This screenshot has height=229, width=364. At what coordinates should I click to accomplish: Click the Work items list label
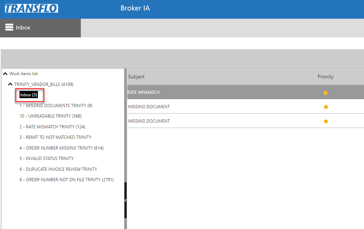click(x=23, y=74)
